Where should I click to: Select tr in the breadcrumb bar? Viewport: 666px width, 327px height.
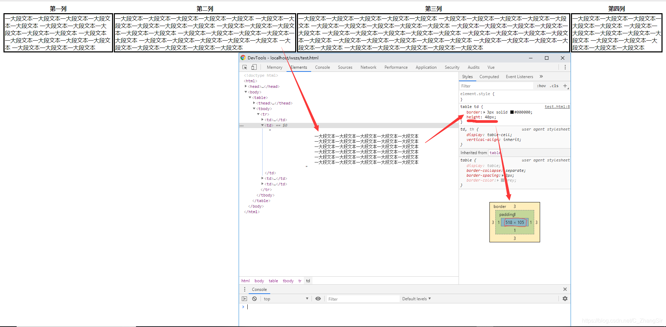(300, 281)
